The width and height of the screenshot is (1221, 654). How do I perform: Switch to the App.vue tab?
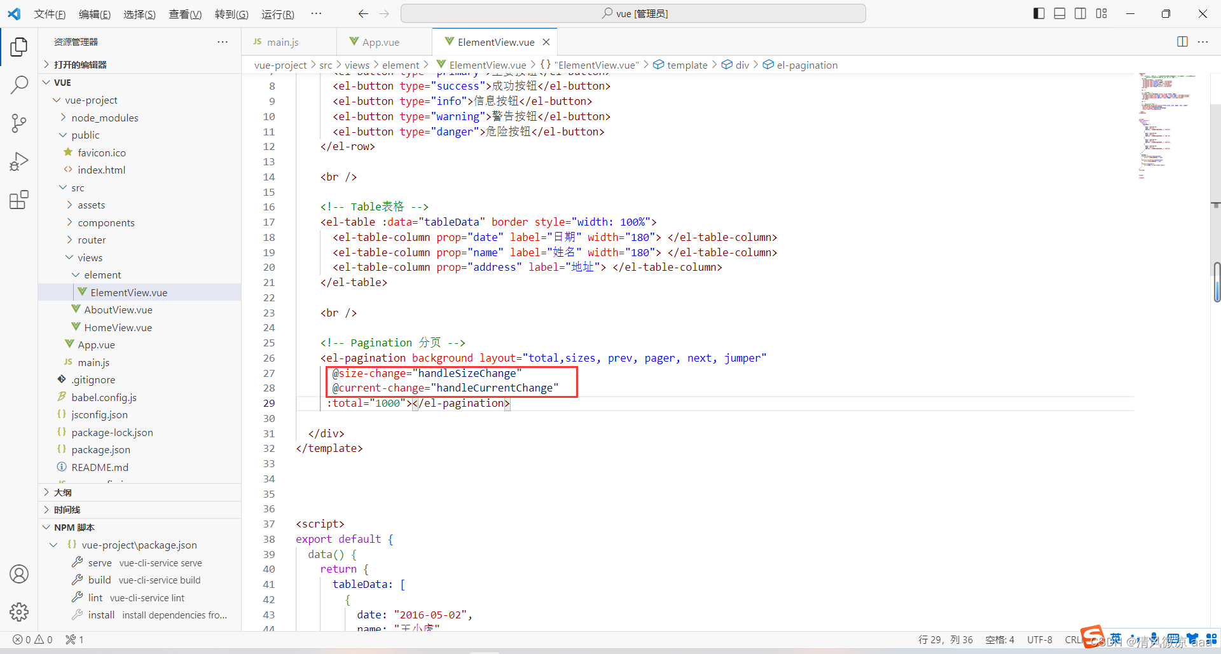point(385,42)
